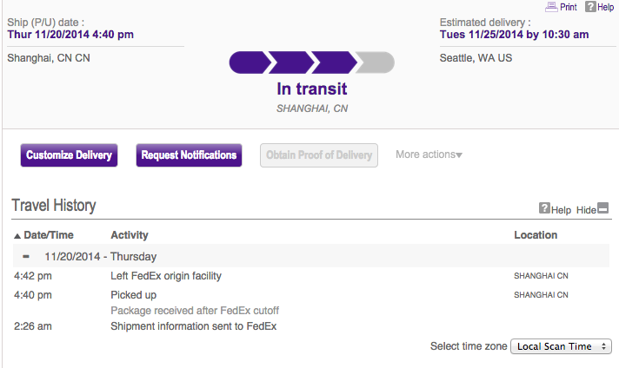619x368 pixels.
Task: Click the Print link
Action: (x=569, y=7)
